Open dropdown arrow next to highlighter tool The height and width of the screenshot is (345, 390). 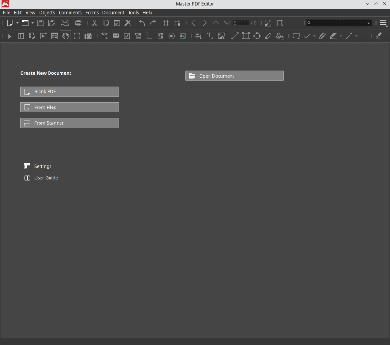[341, 36]
